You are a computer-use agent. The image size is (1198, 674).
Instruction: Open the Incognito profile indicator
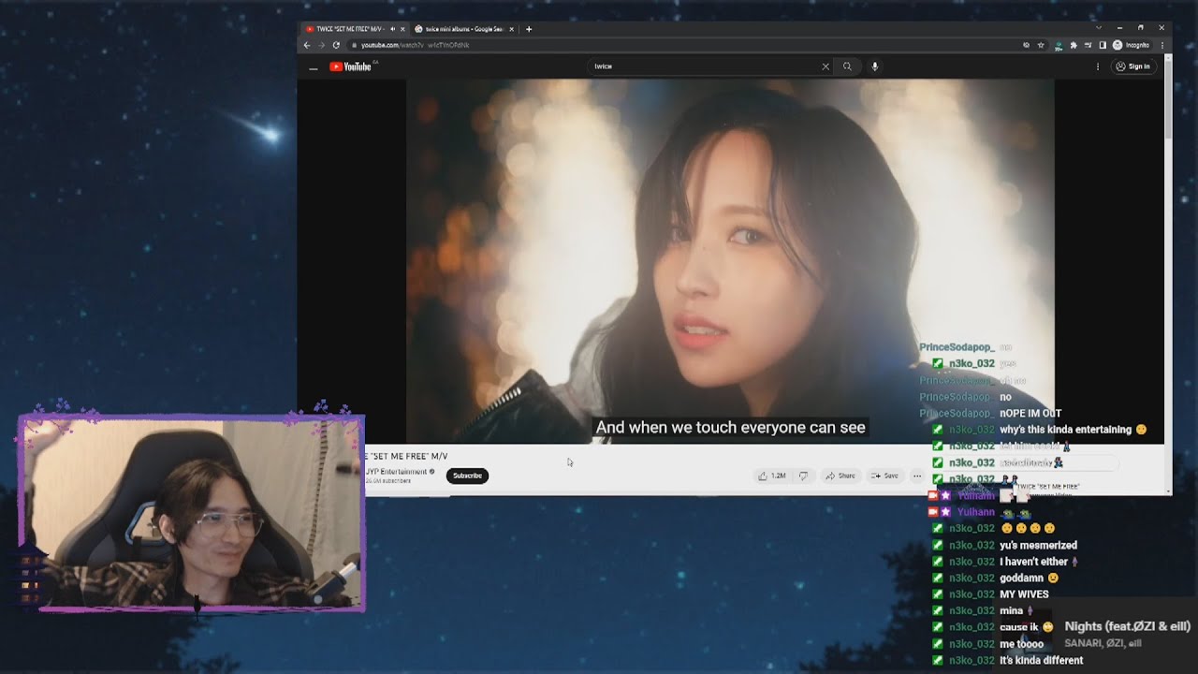click(x=1131, y=45)
